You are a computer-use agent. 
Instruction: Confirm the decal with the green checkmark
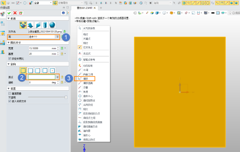[x=9, y=13]
